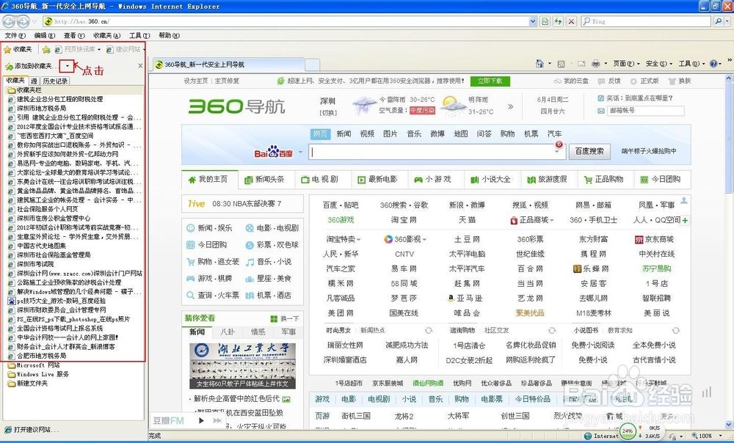The image size is (734, 443).
Task: Click the Stop loading red X icon
Action: pos(570,21)
